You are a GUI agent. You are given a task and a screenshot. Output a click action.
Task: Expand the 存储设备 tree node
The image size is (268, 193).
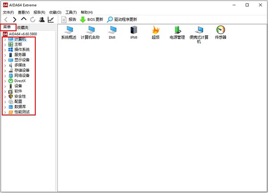[x=5, y=70]
